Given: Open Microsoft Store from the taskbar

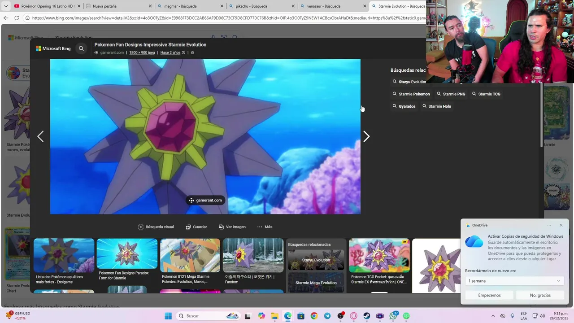Looking at the screenshot, I should click(301, 316).
